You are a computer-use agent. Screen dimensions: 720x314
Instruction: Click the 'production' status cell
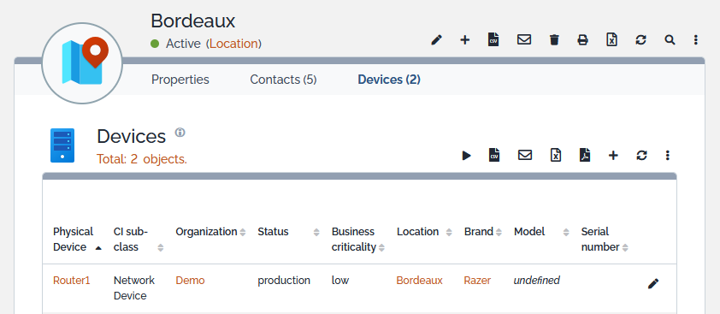click(284, 281)
